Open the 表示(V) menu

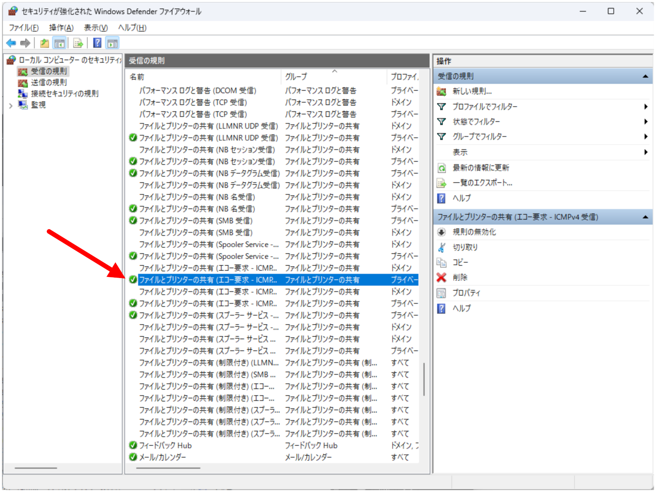(x=96, y=27)
